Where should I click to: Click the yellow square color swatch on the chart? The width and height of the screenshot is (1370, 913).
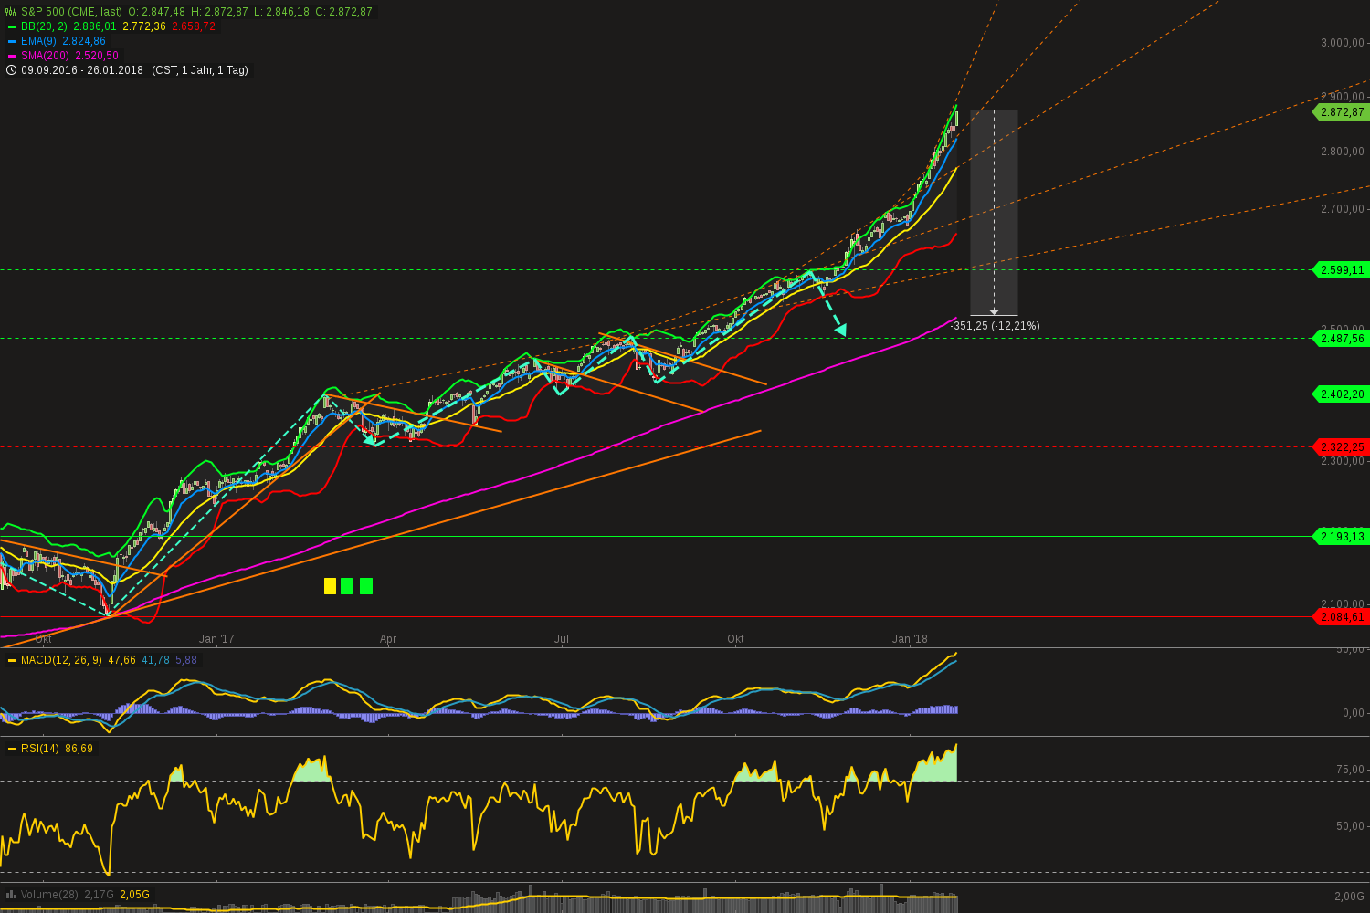329,586
